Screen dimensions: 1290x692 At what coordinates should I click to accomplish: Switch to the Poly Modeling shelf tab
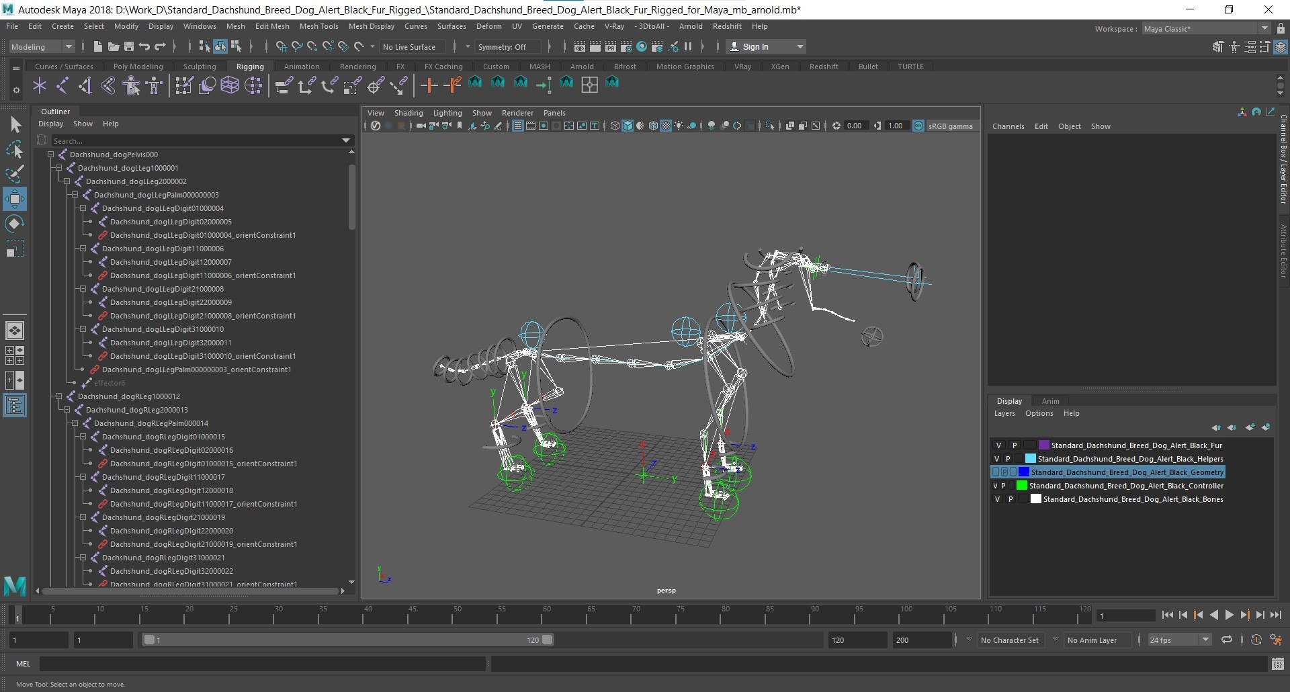(x=138, y=67)
